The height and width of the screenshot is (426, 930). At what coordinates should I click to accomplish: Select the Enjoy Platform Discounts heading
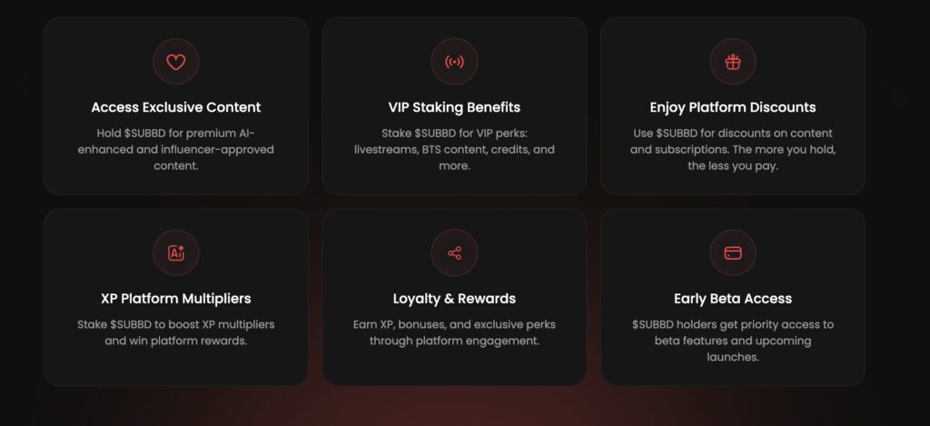(x=733, y=107)
